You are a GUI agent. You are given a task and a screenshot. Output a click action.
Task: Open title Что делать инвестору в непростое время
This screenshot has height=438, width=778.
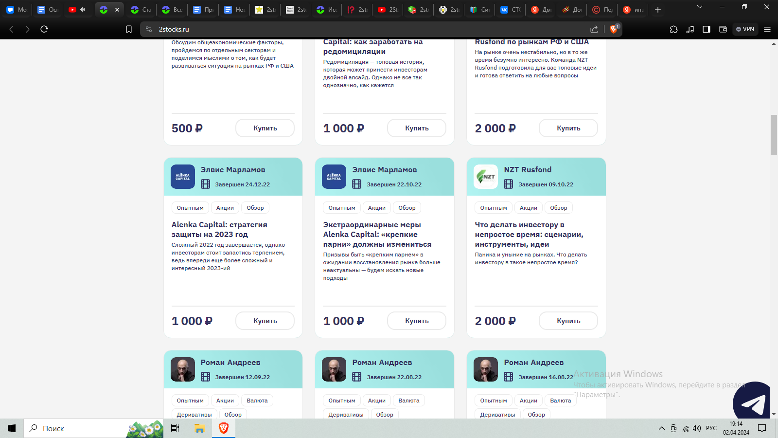[x=529, y=235]
